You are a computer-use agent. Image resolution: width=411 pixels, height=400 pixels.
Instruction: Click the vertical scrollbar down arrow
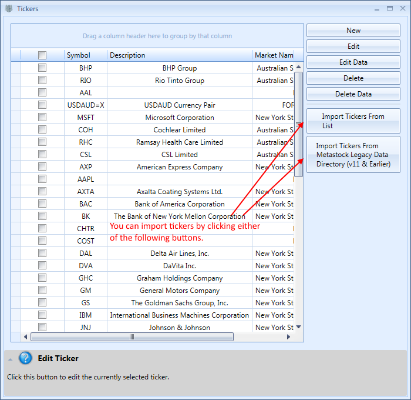coord(298,327)
